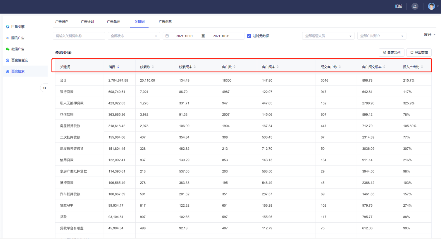Open 腾讯广告 in the sidebar
The height and width of the screenshot is (239, 441).
[x=18, y=38]
